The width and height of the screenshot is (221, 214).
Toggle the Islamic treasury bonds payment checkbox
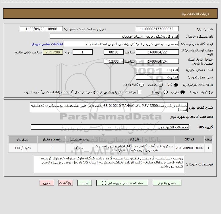139,92
